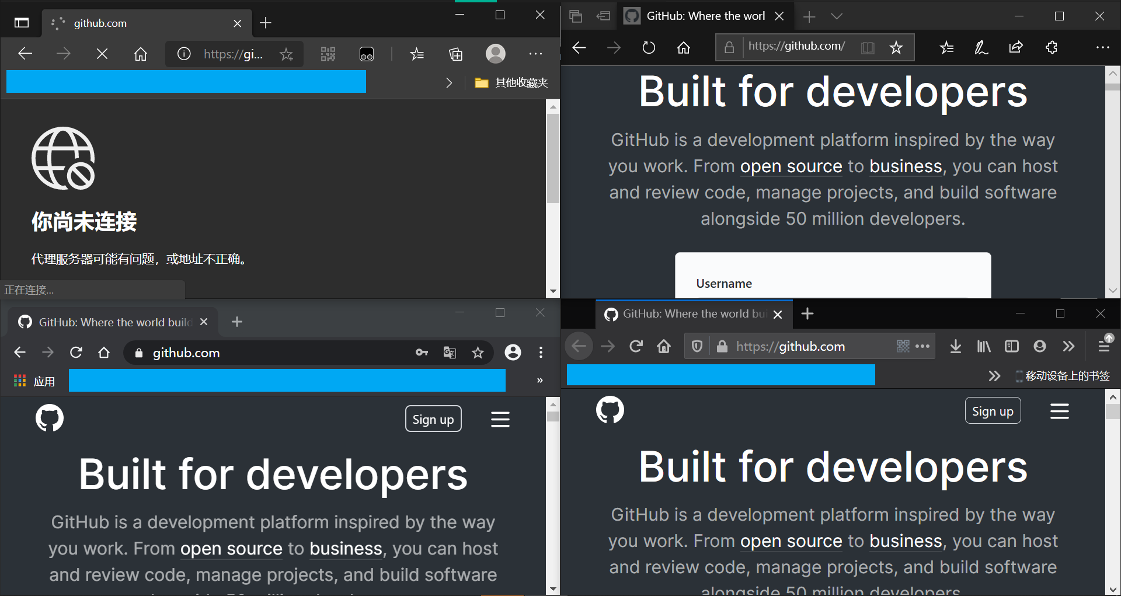The image size is (1121, 596).
Task: Toggle tracking protection shield in Firefox address bar
Action: point(697,347)
